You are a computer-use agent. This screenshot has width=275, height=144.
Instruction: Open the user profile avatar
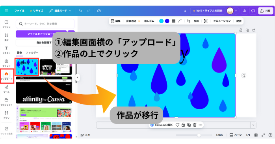[x=230, y=11]
